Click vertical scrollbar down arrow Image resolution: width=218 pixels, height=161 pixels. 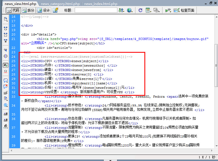pos(217,146)
